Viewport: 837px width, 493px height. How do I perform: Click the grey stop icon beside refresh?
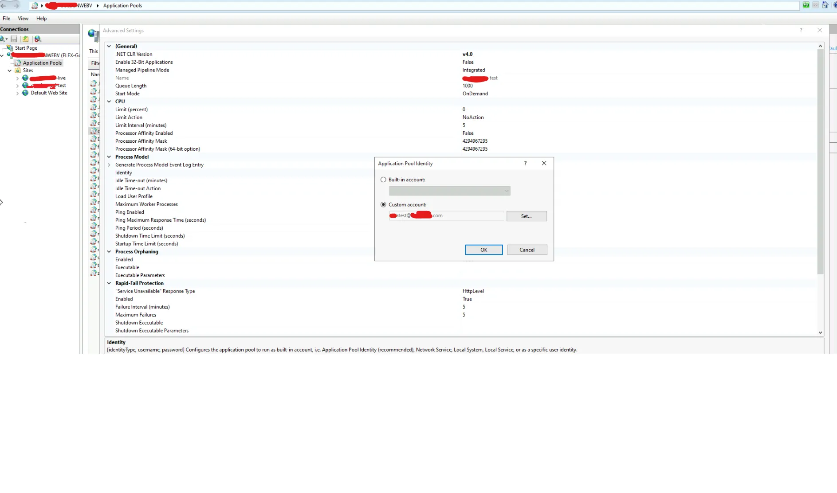tap(815, 5)
